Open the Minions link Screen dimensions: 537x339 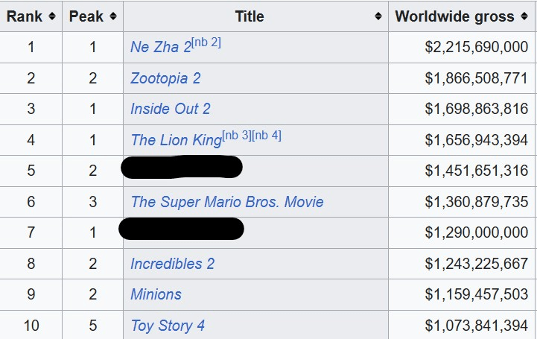156,294
